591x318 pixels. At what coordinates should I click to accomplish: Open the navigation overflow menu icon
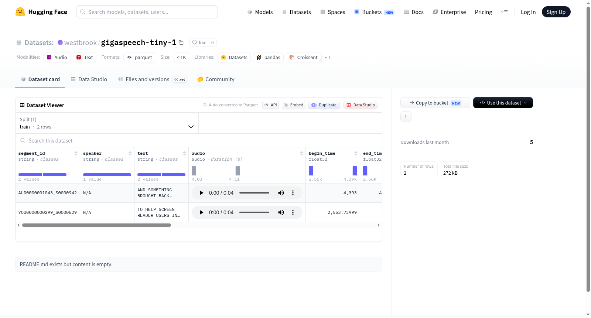click(x=504, y=12)
